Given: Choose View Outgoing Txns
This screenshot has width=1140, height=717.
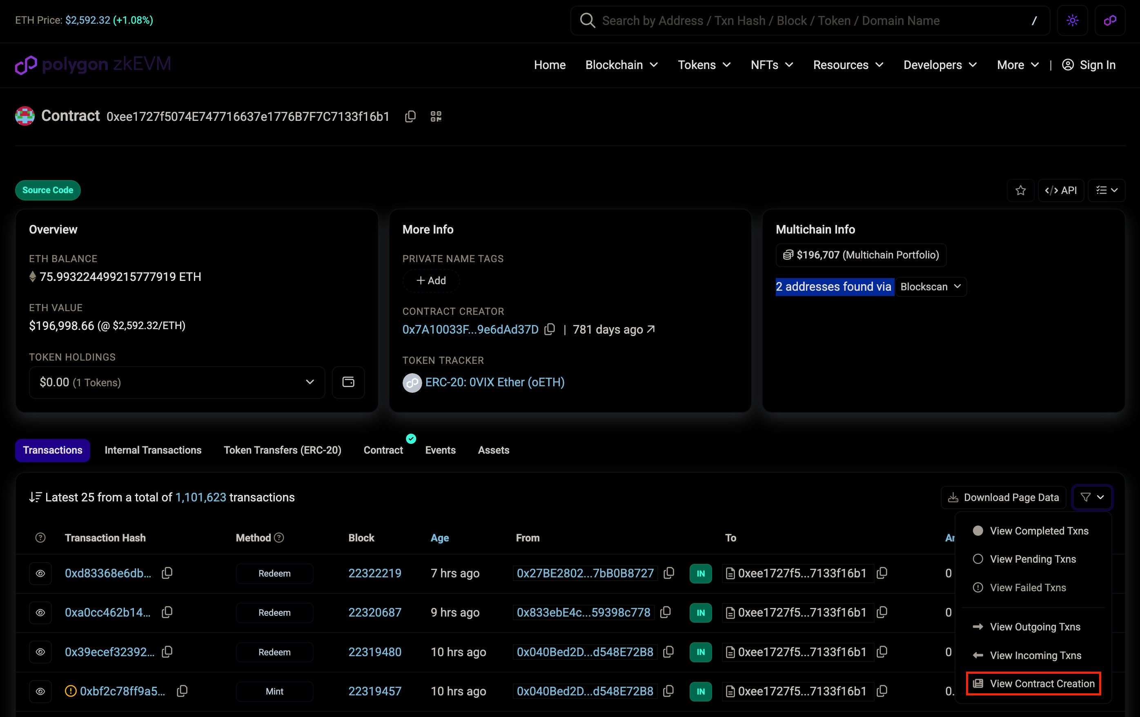Looking at the screenshot, I should [x=1033, y=627].
